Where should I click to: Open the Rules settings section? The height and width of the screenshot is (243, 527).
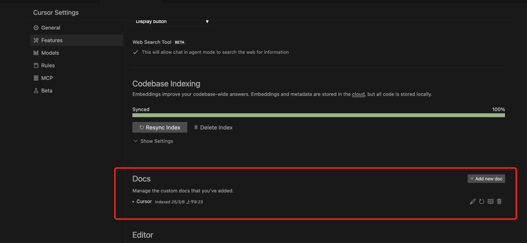48,65
